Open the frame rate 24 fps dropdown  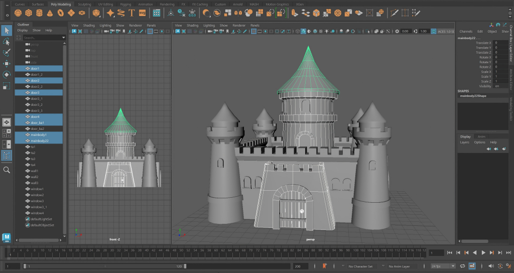[x=443, y=266]
